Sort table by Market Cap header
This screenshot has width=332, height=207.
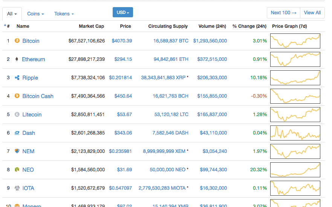tap(91, 26)
